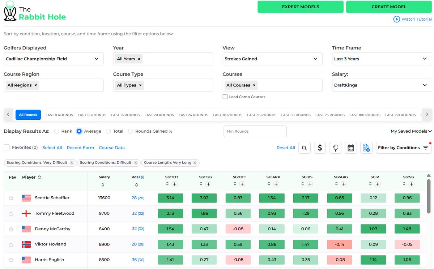The height and width of the screenshot is (269, 434).
Task: Select the Total radio button
Action: [x=109, y=131]
